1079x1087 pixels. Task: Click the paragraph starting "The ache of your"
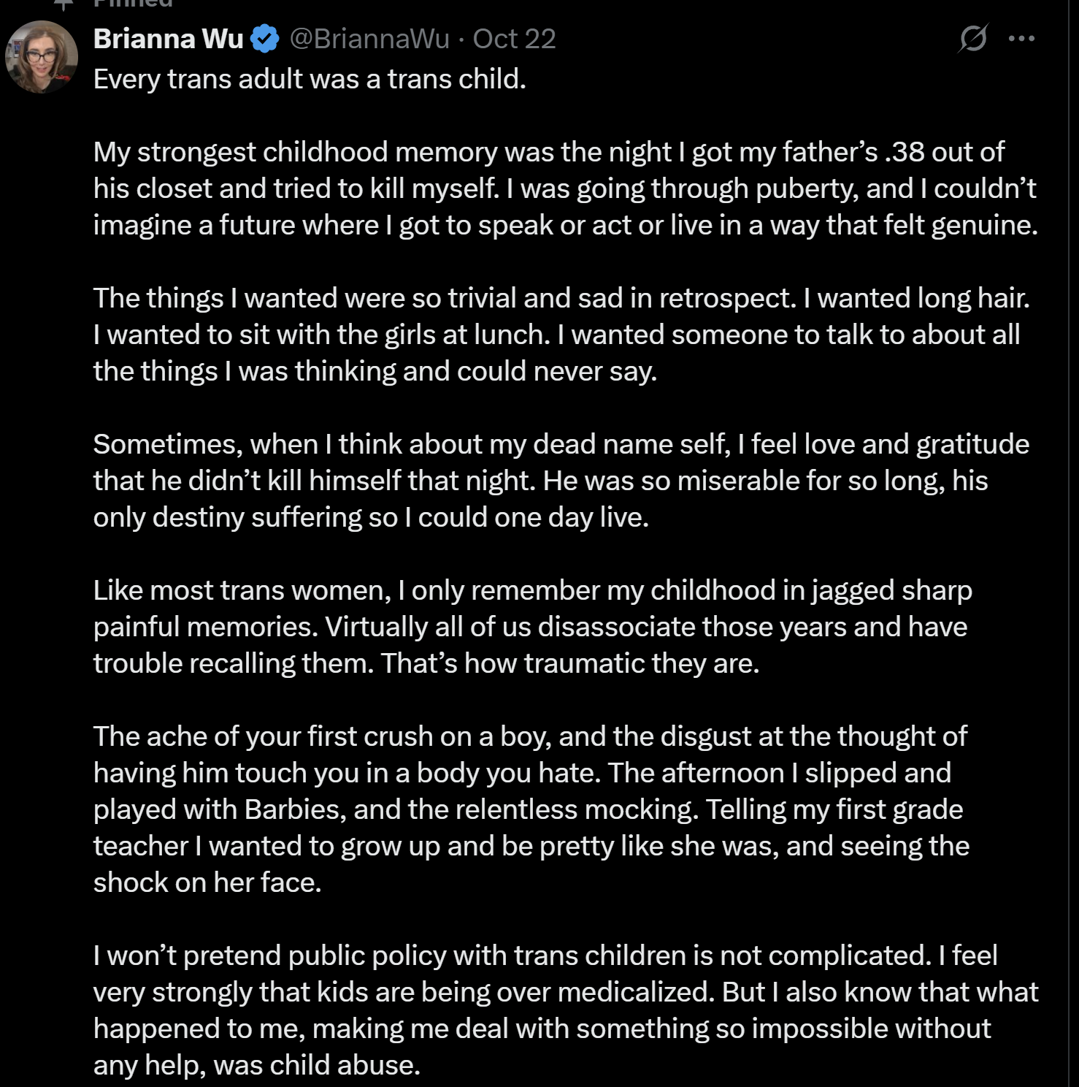[x=531, y=809]
